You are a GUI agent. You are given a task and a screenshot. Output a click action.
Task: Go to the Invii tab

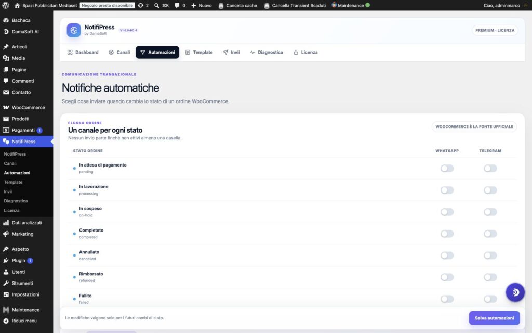tap(231, 53)
